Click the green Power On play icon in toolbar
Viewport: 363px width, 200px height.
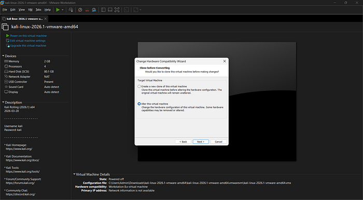(x=58, y=10)
